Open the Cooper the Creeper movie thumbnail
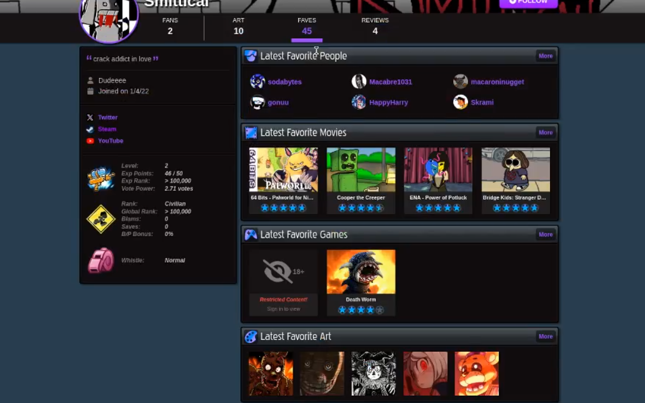 (361, 170)
